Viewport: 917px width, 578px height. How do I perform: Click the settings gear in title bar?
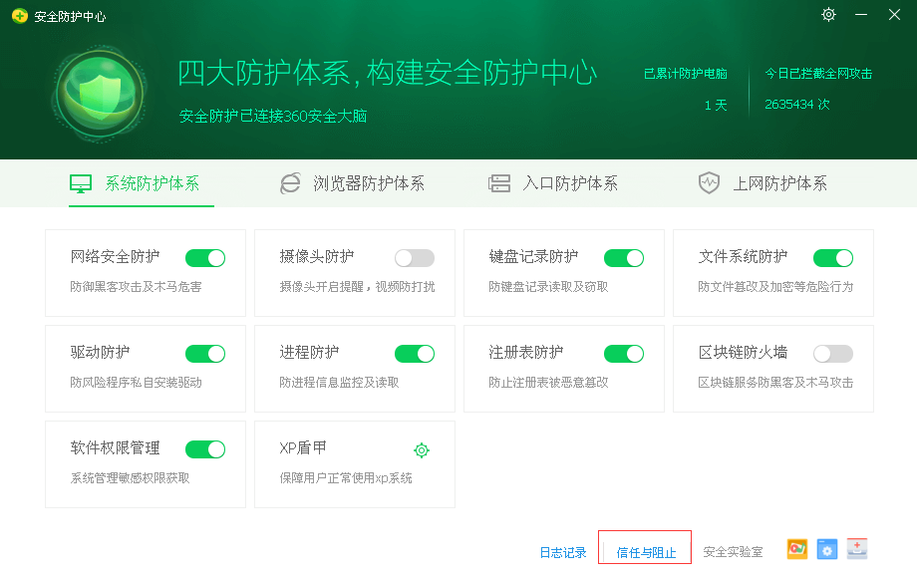(828, 15)
